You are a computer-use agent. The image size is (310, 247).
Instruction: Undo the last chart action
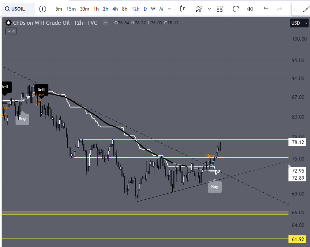click(x=266, y=9)
